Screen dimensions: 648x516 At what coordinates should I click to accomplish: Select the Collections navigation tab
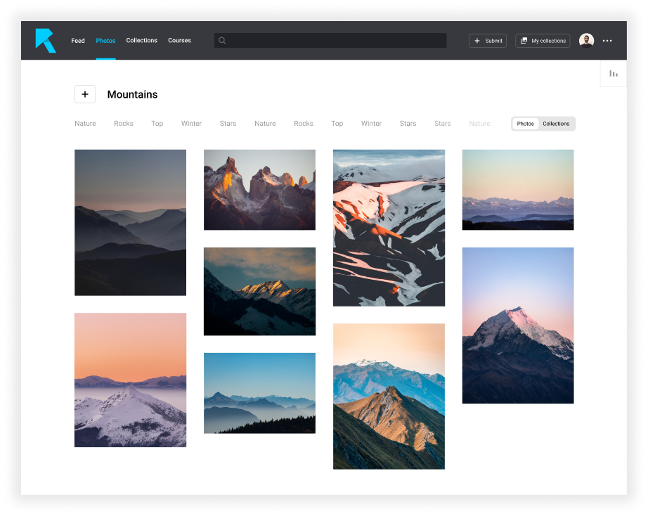(x=141, y=41)
